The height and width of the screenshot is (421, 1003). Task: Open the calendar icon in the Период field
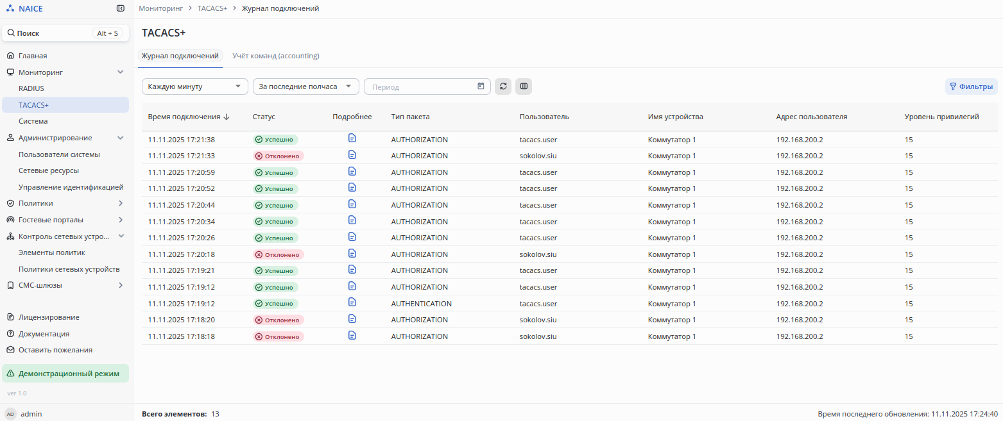pyautogui.click(x=481, y=87)
